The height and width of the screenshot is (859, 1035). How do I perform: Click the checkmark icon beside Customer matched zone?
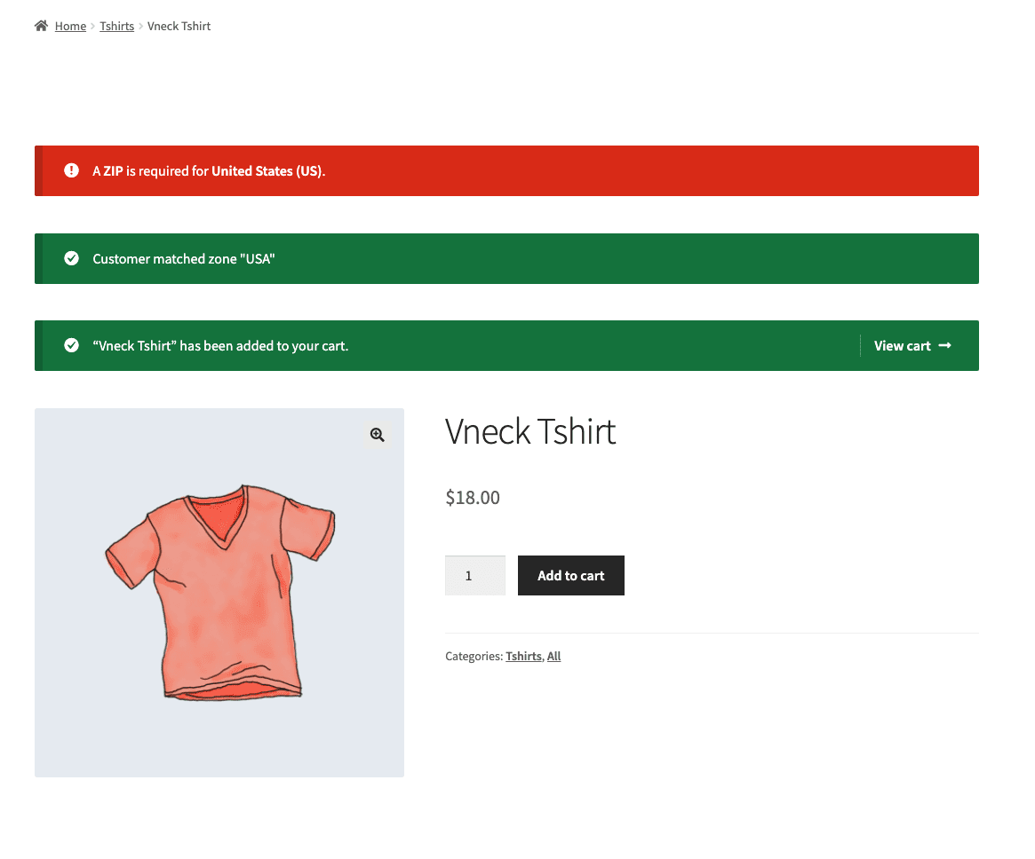pyautogui.click(x=71, y=258)
